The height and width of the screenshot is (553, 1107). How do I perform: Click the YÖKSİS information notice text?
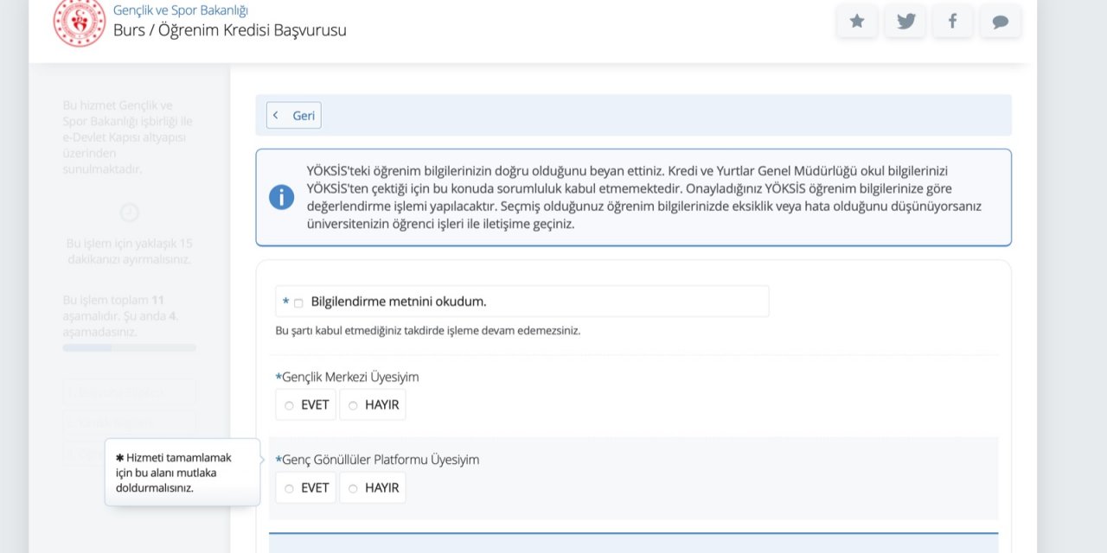coord(644,197)
